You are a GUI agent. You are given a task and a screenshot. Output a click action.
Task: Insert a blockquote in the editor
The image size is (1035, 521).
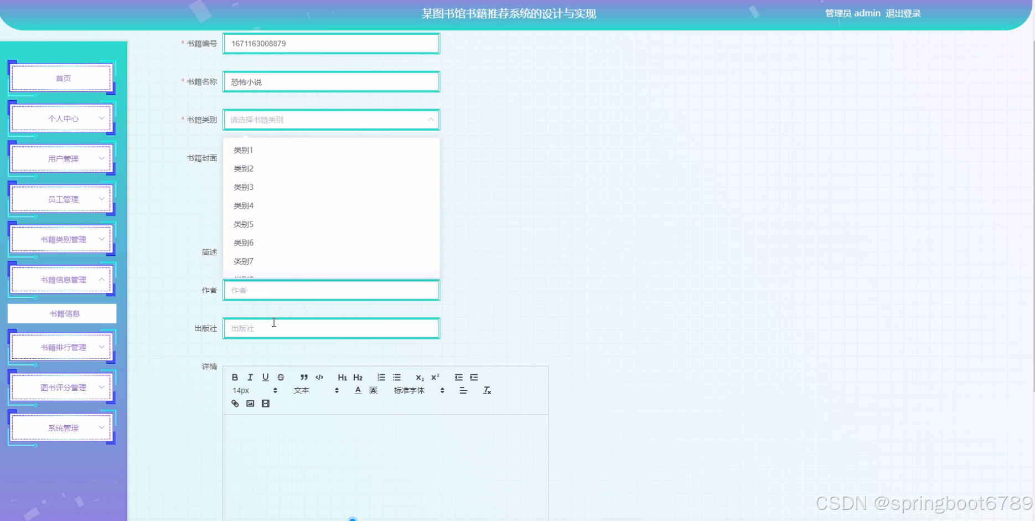[x=304, y=377]
